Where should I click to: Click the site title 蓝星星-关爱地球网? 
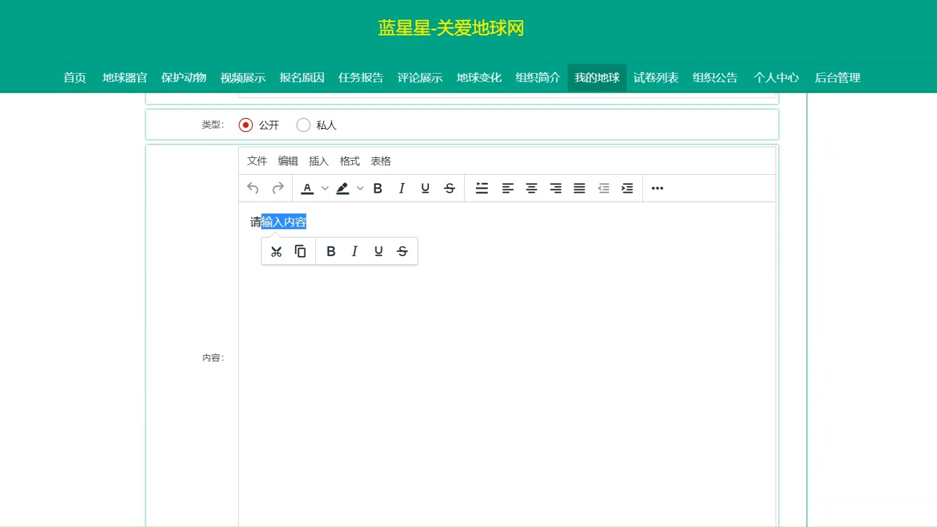click(451, 28)
